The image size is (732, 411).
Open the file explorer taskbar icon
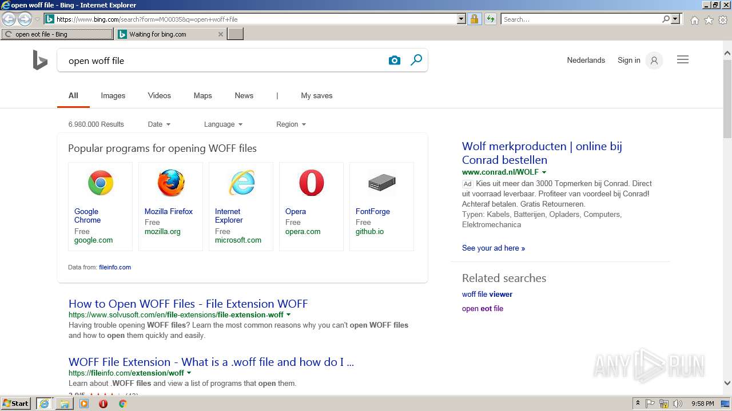pos(64,404)
